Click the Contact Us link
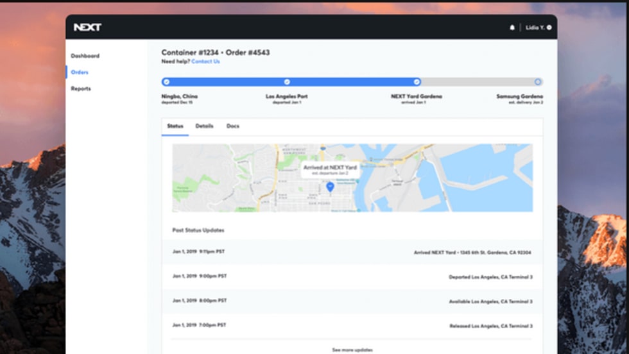The width and height of the screenshot is (629, 354). point(205,62)
